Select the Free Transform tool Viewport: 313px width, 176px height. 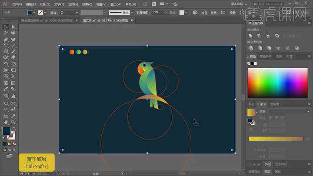click(x=13, y=70)
